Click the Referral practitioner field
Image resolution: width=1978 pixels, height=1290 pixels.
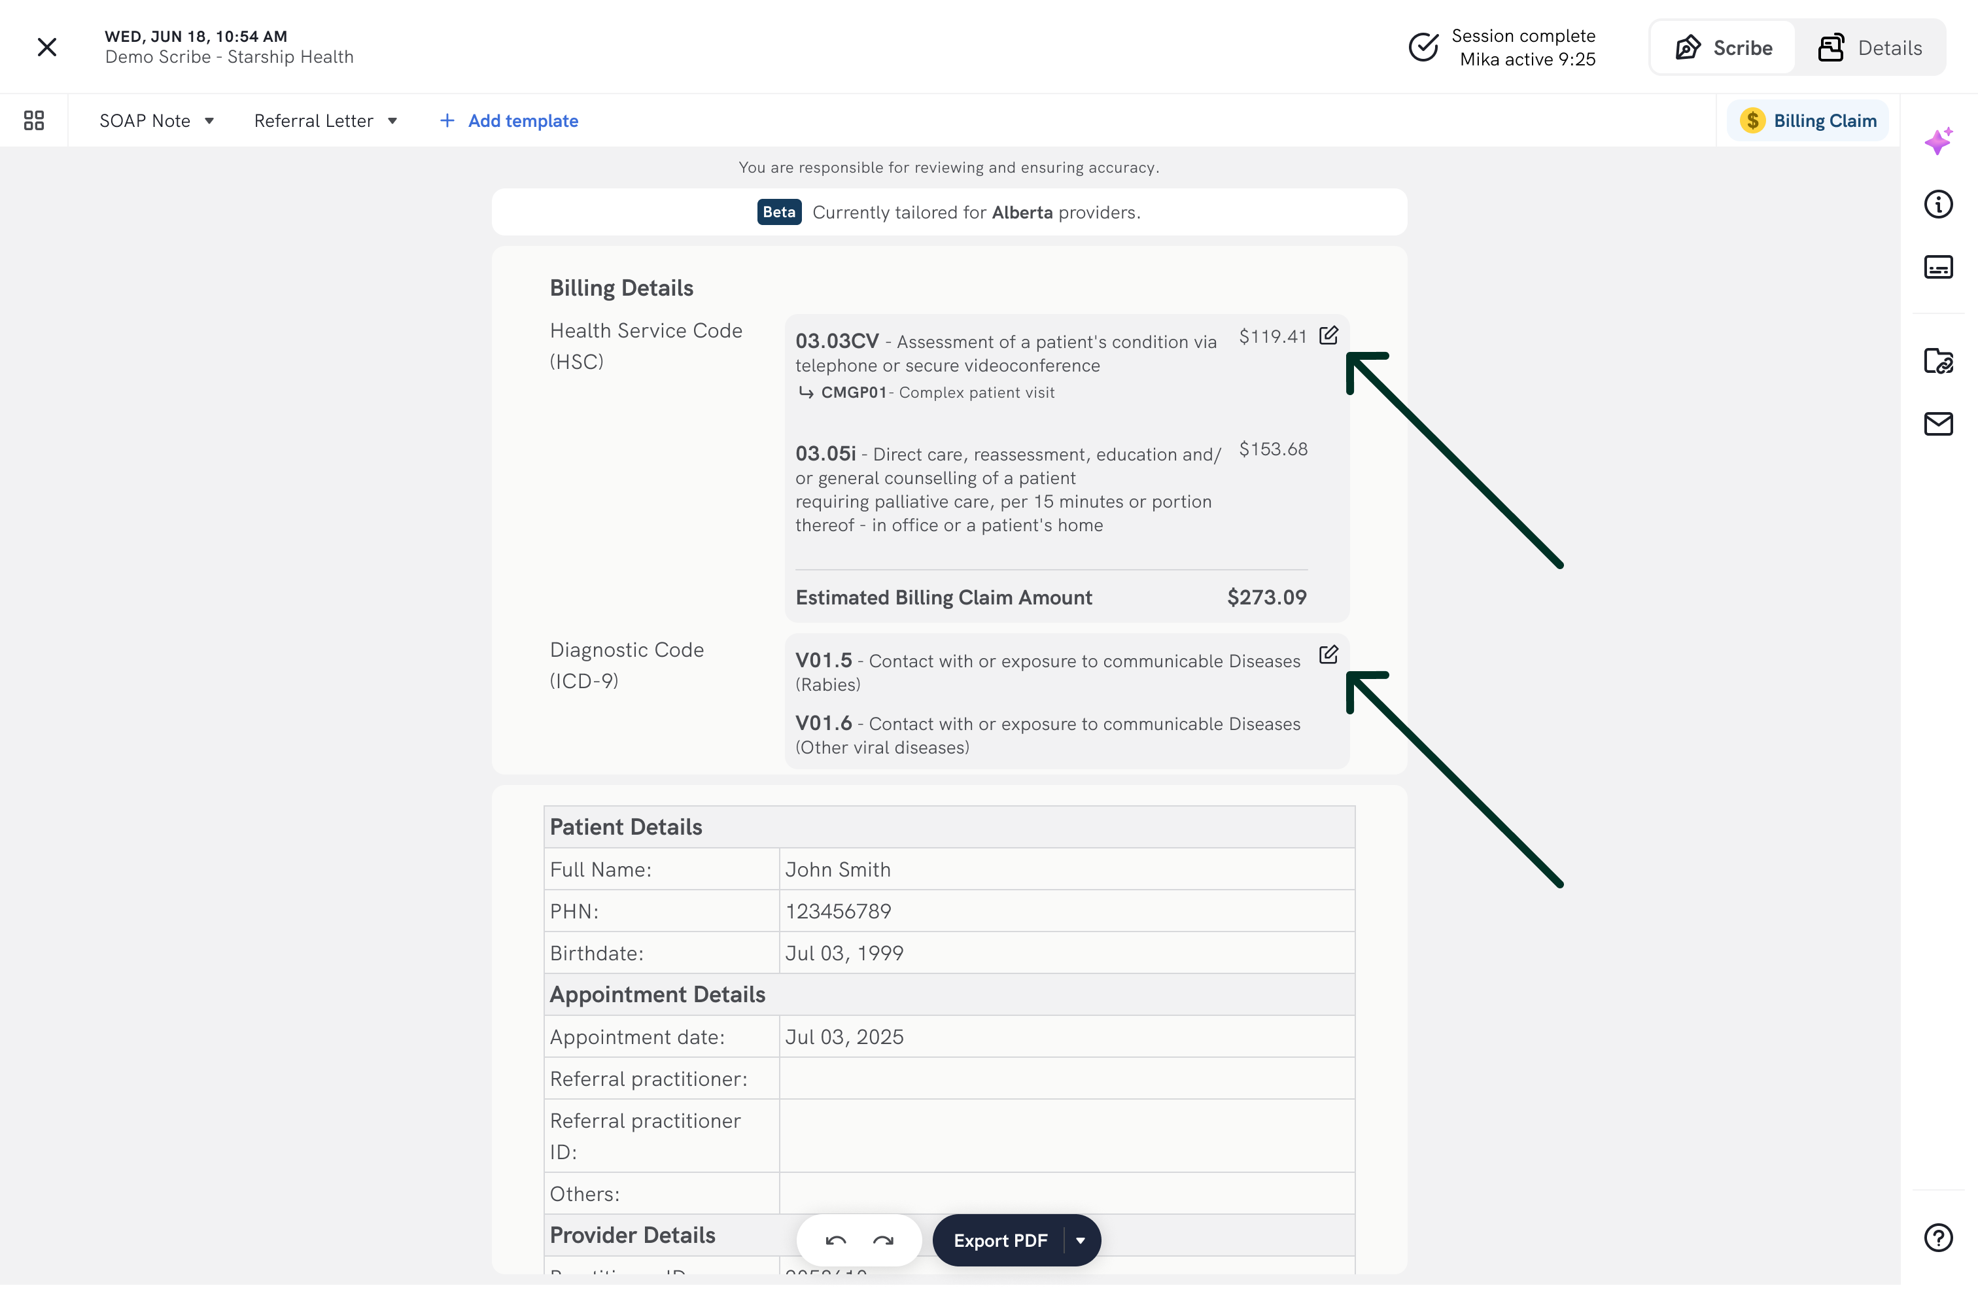coord(1066,1079)
